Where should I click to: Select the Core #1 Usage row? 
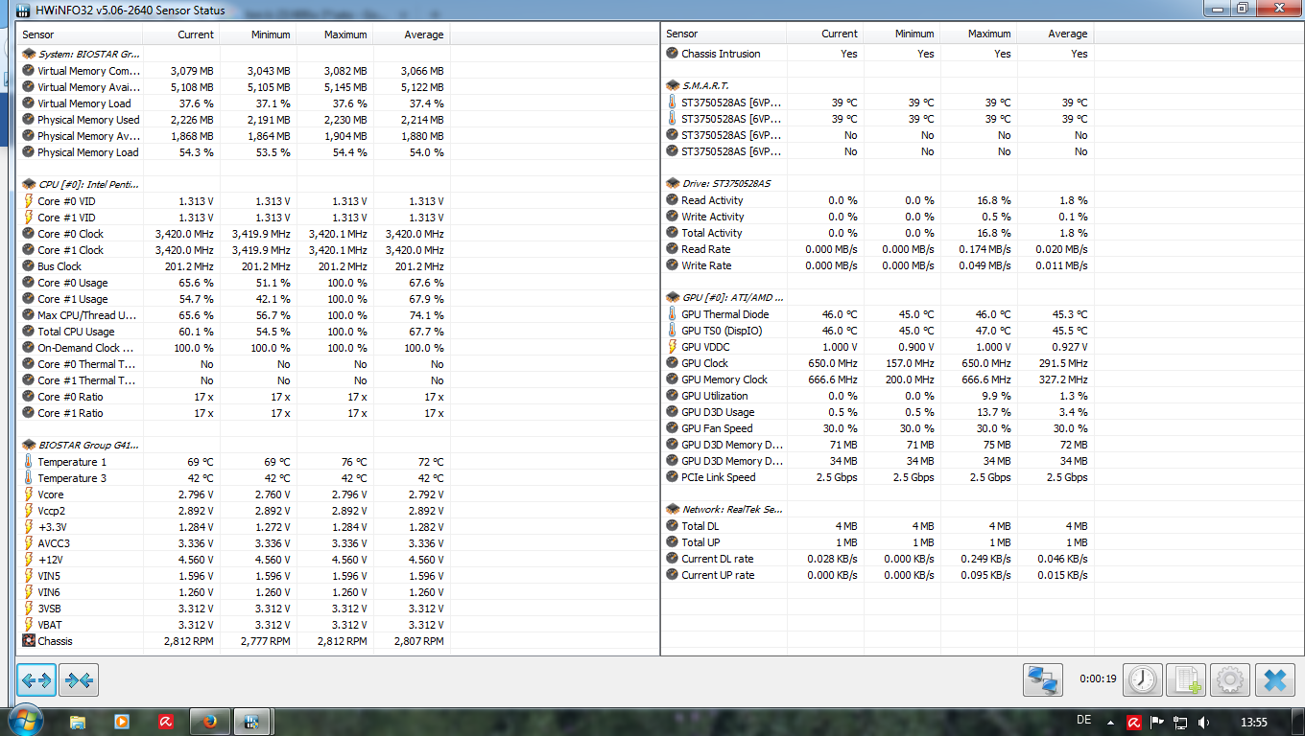click(233, 299)
